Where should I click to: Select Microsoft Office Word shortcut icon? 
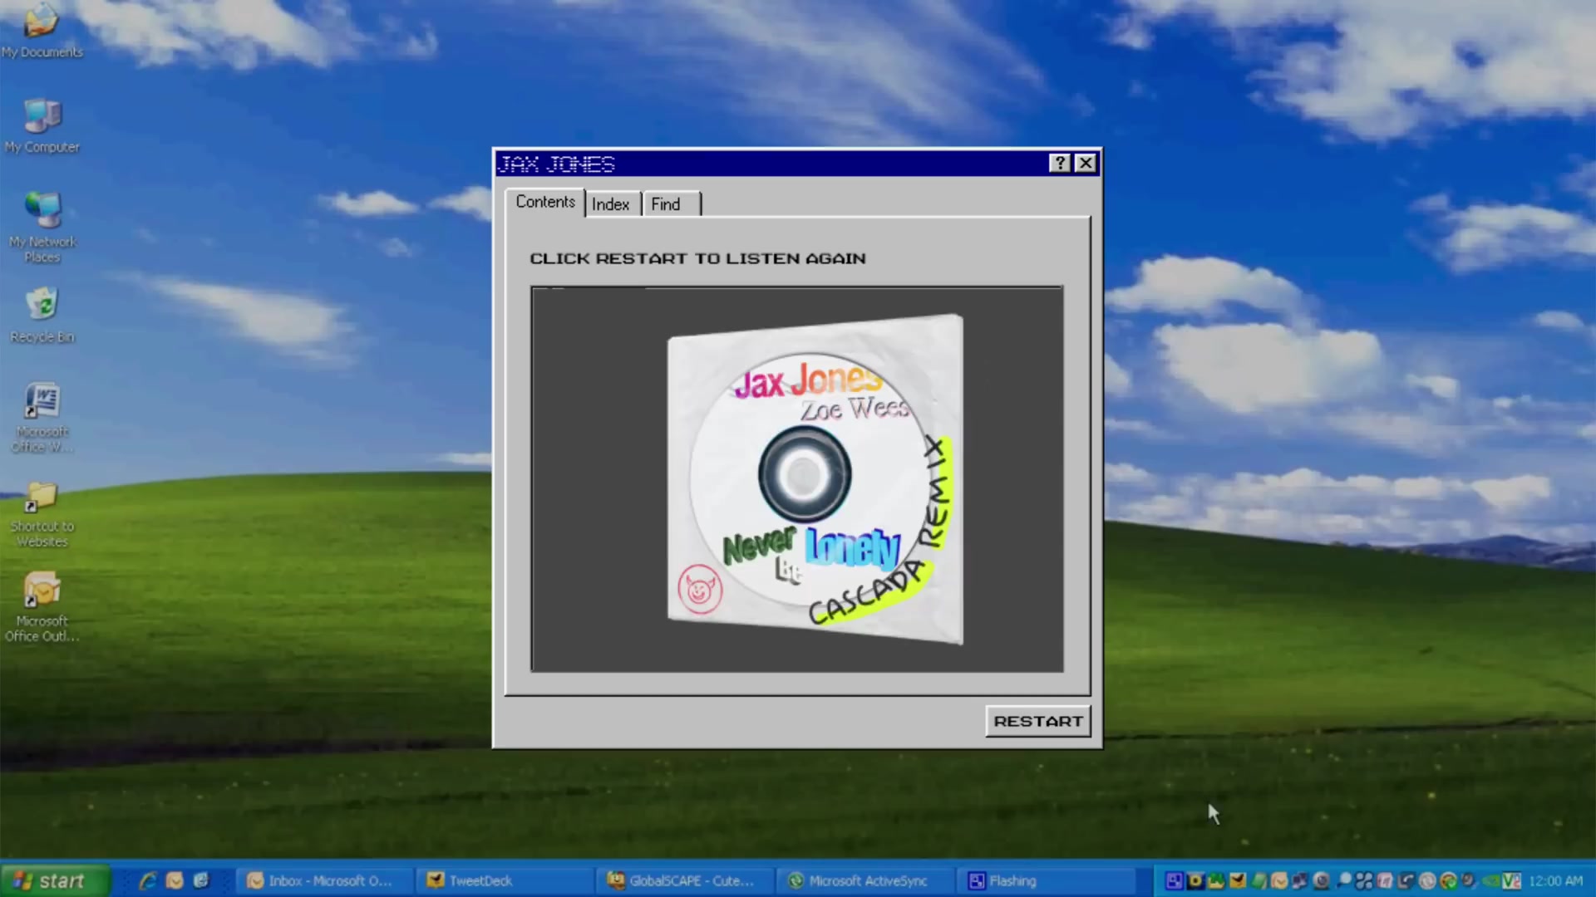(x=42, y=416)
